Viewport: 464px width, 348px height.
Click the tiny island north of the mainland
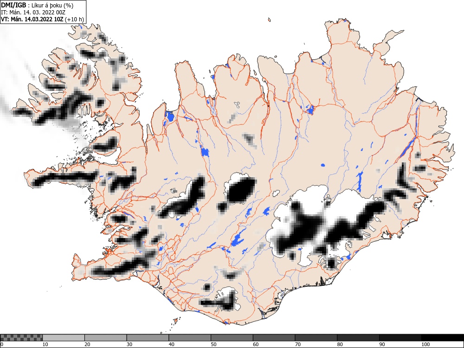point(269,20)
